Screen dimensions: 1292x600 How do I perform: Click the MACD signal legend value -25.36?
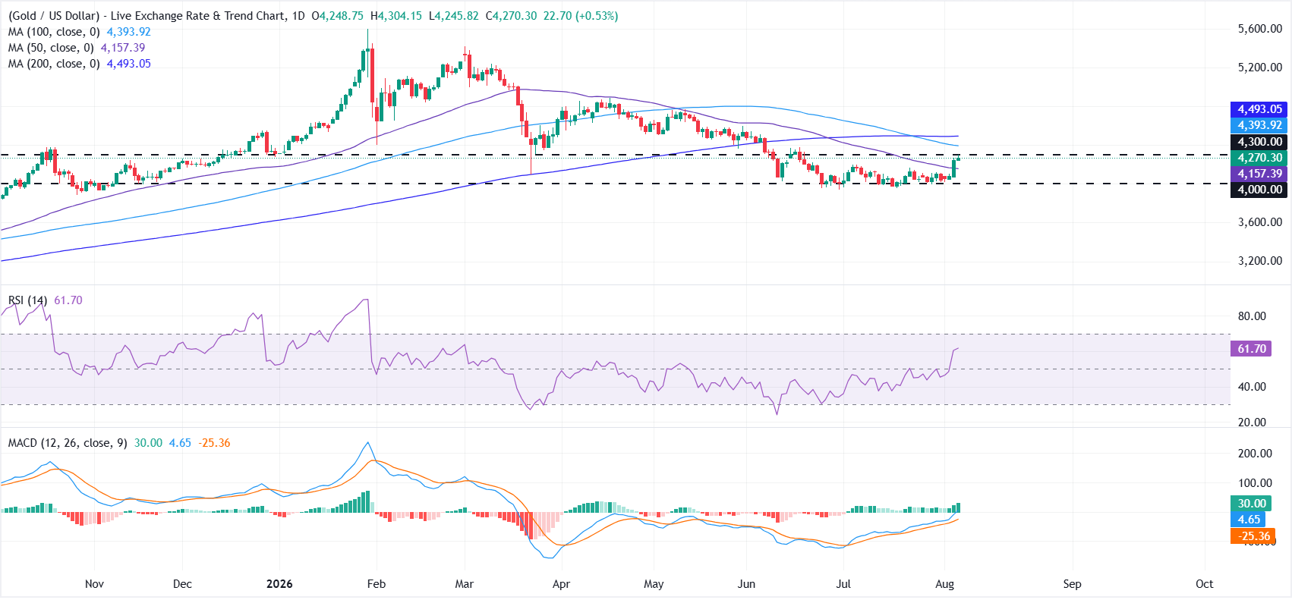tap(214, 443)
